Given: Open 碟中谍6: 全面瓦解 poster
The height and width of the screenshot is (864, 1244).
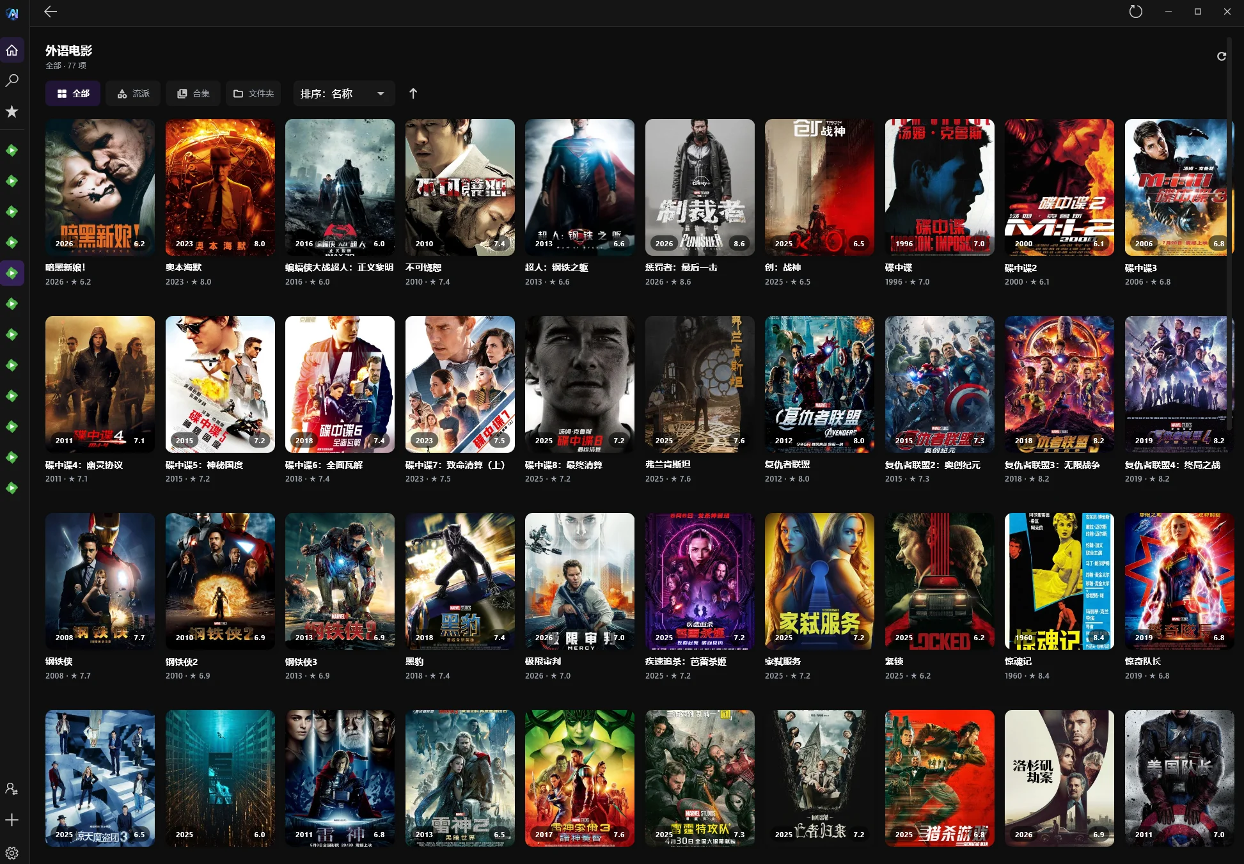Looking at the screenshot, I should click(340, 384).
